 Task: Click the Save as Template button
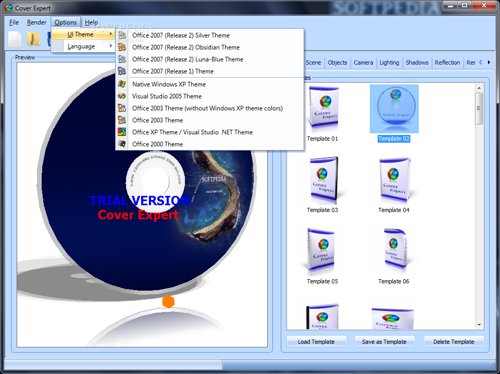pyautogui.click(x=384, y=342)
